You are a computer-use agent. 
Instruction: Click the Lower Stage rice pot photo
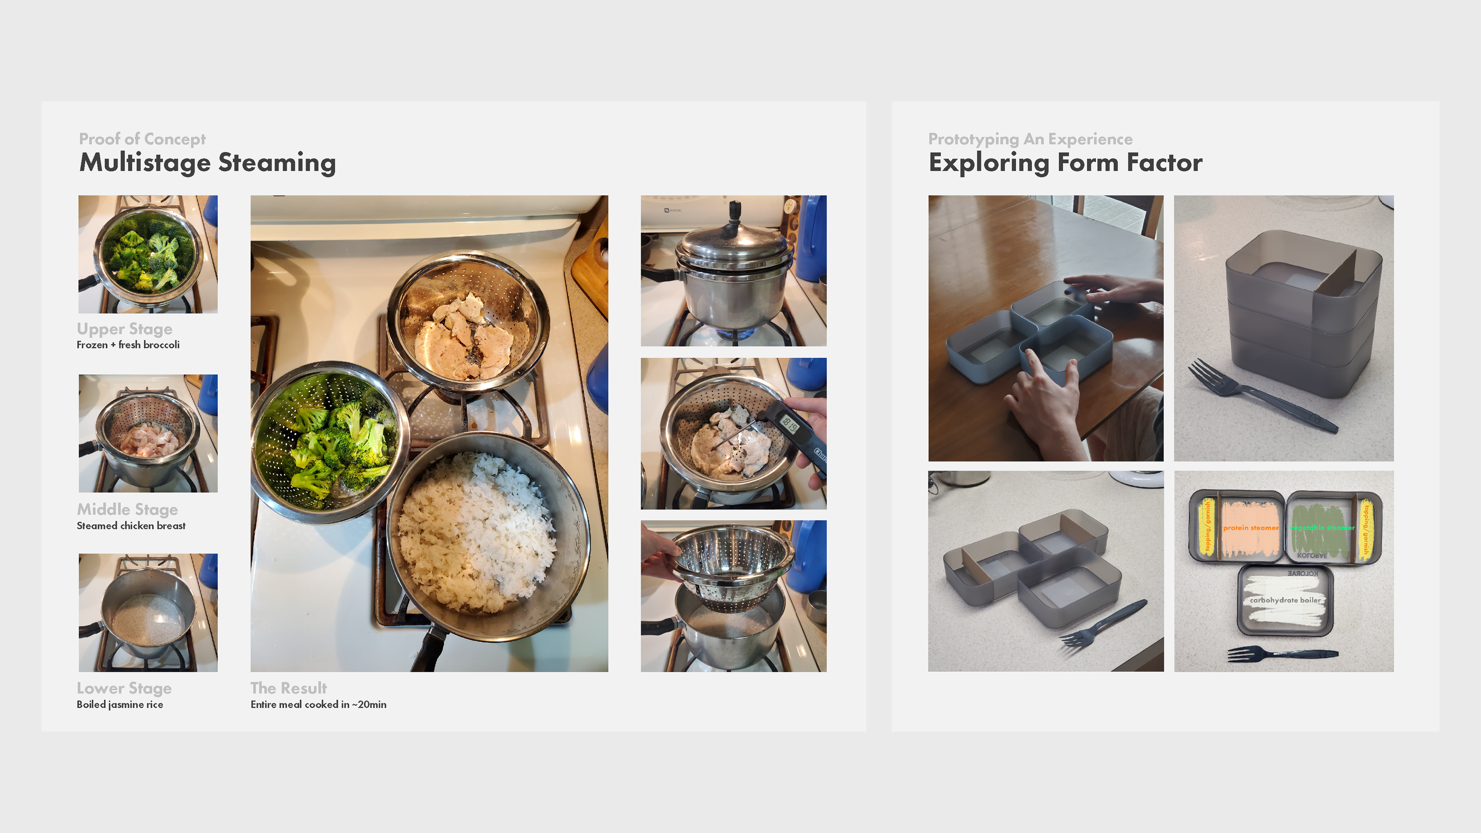point(148,613)
